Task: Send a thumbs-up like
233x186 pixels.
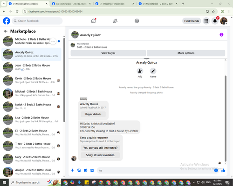Action: (x=223, y=171)
